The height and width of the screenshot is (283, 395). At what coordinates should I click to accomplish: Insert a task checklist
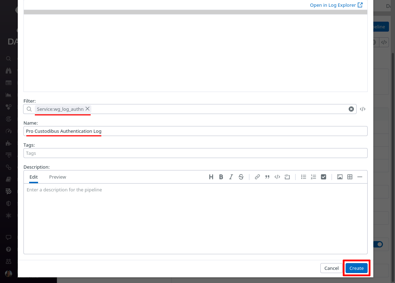[x=324, y=177]
